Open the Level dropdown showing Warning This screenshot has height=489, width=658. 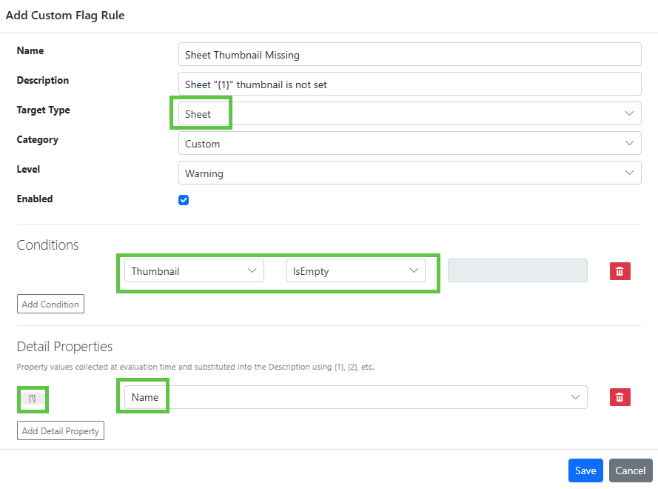[409, 173]
